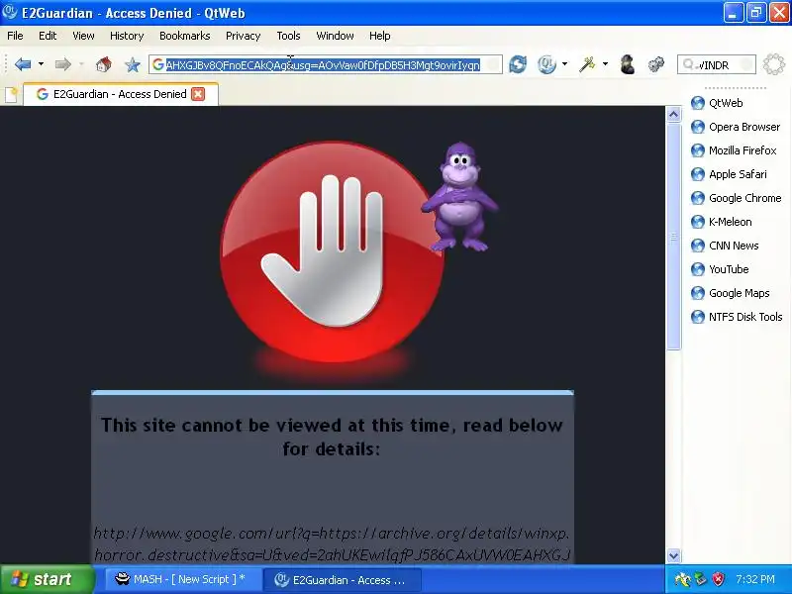
Task: Expand the QtWeb globe icon dropdown
Action: point(564,64)
